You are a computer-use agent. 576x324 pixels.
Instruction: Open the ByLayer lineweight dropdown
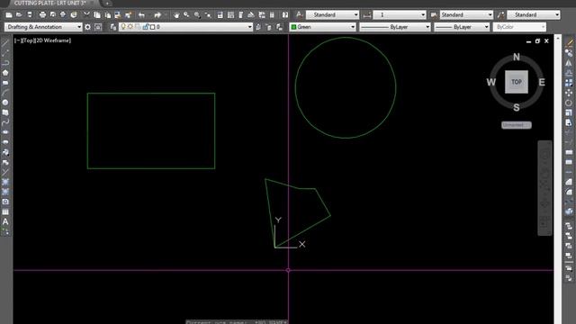462,27
